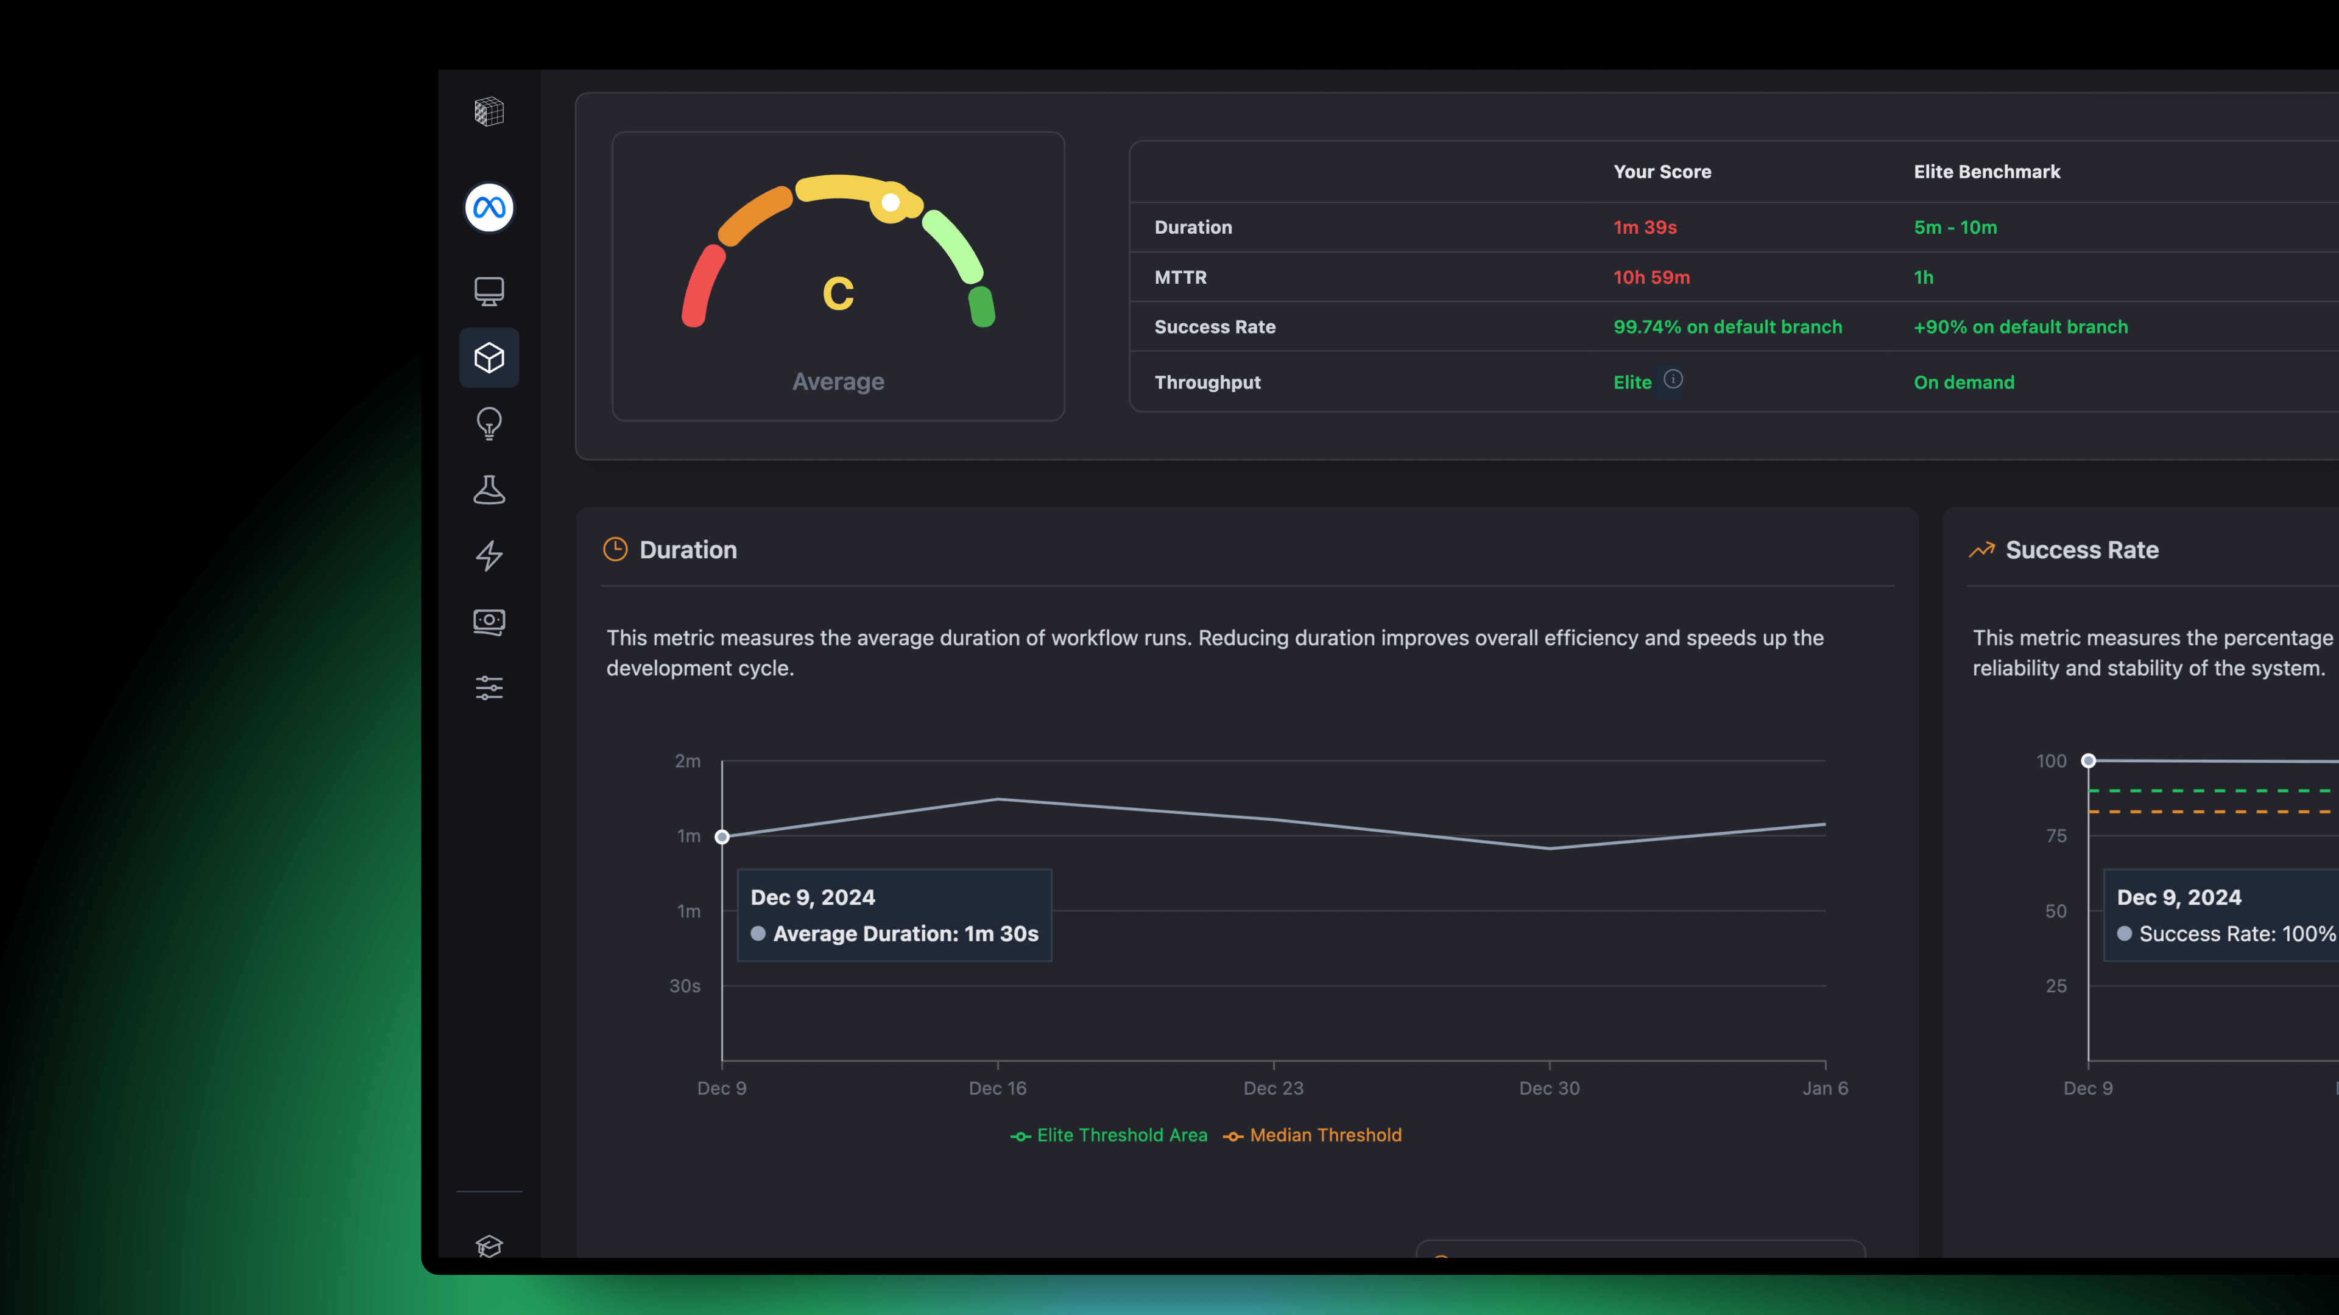Screen dimensions: 2339x1315
Task: Open the Meta organization avatar
Action: [x=489, y=208]
